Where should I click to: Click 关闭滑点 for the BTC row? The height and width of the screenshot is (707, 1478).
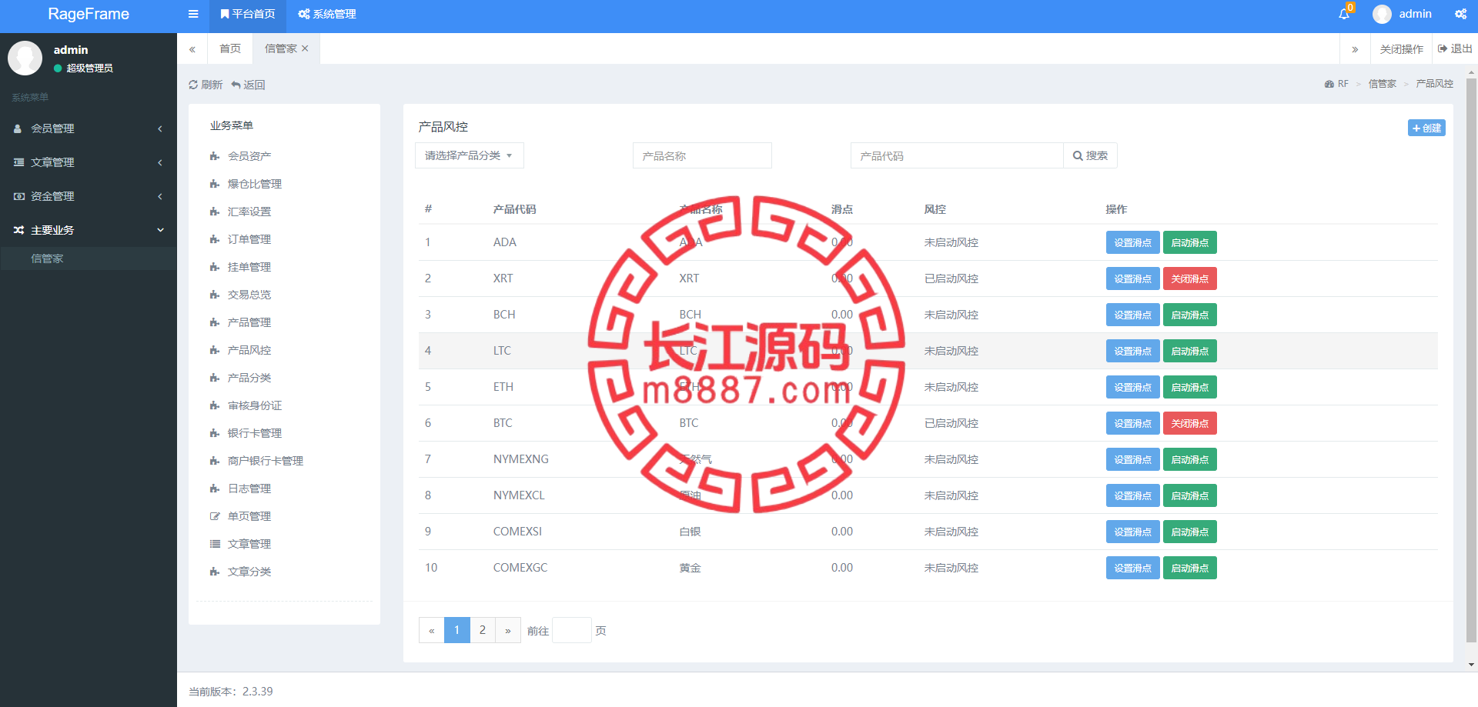[x=1189, y=423]
